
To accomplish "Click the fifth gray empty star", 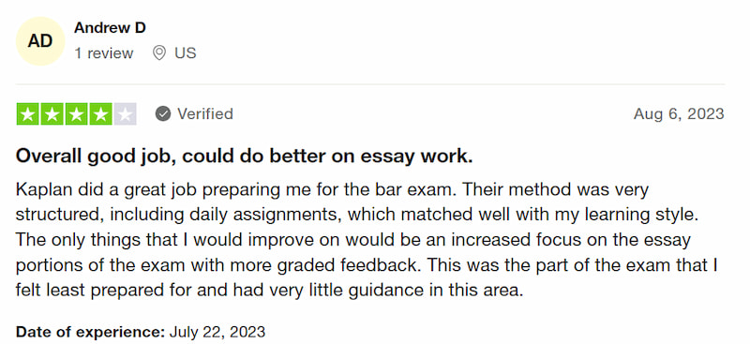I will tap(126, 113).
